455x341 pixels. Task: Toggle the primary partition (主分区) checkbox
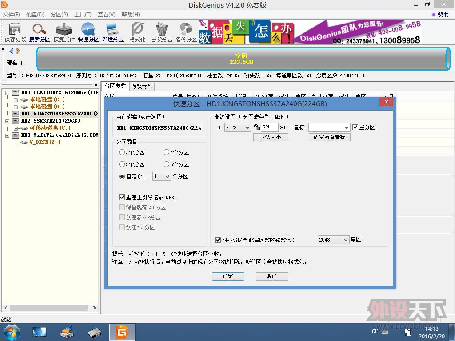point(355,127)
